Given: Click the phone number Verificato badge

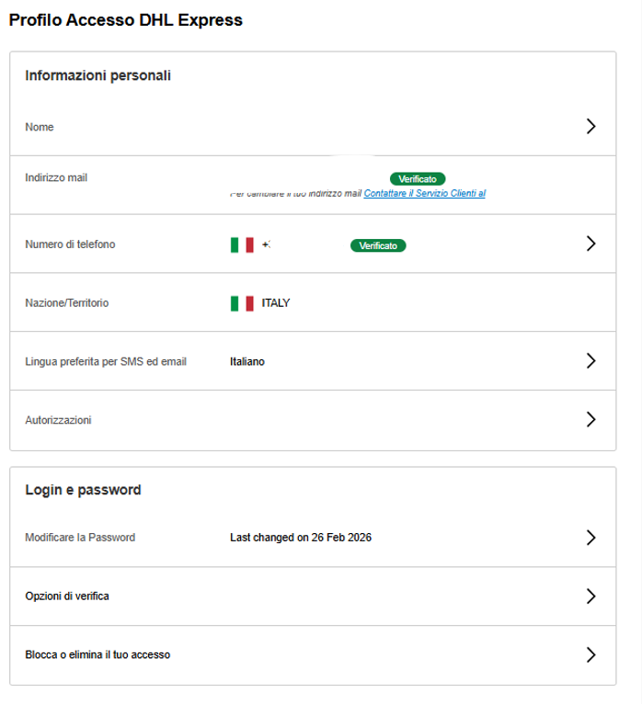Looking at the screenshot, I should (378, 245).
